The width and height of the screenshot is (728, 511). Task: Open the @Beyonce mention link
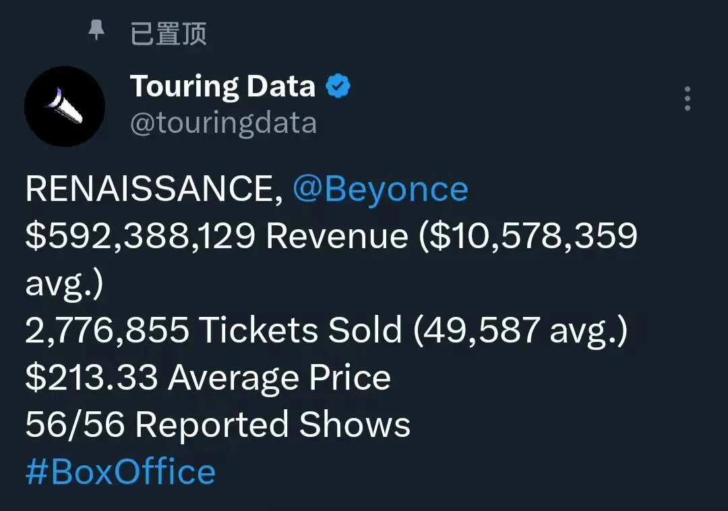[x=380, y=189]
